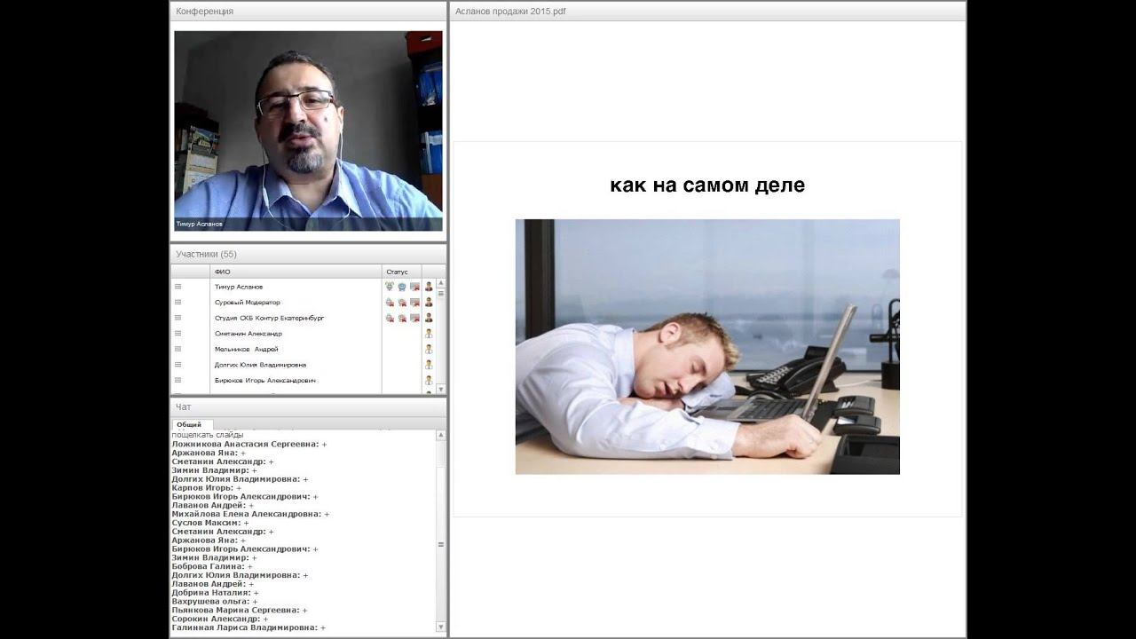Viewport: 1136px width, 639px height.
Task: Select Студия СКБ Контур Екатеринбург participant name
Action: [270, 318]
